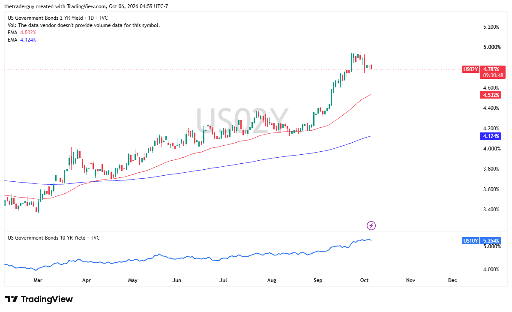This screenshot has height=312, width=512.
Task: Click the 3.400% price axis label
Action: (491, 210)
